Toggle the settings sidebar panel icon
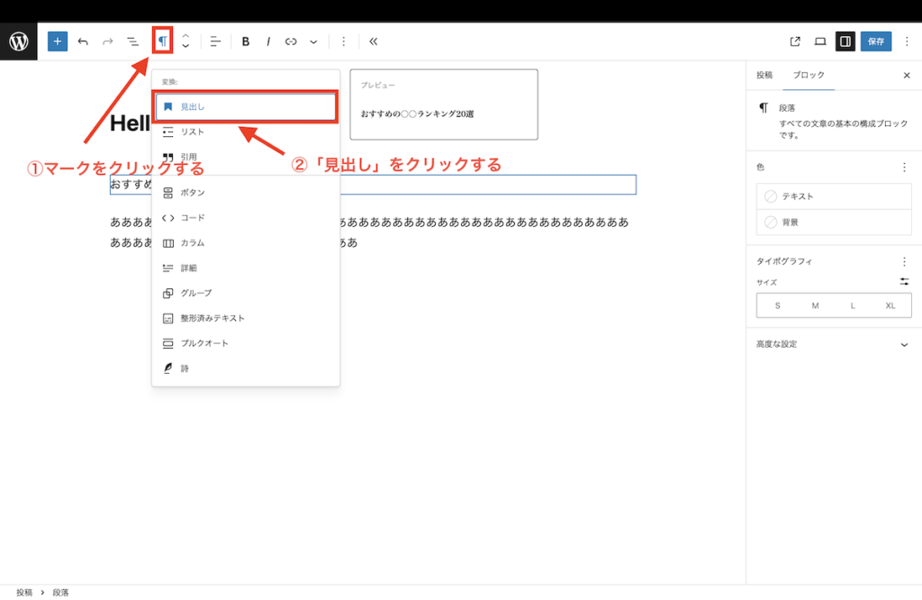The image size is (922, 600). coord(846,41)
